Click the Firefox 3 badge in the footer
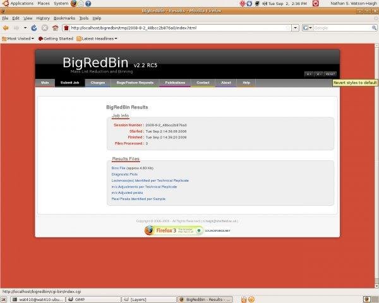Image resolution: width=379 pixels, height=303 pixels. [174, 230]
